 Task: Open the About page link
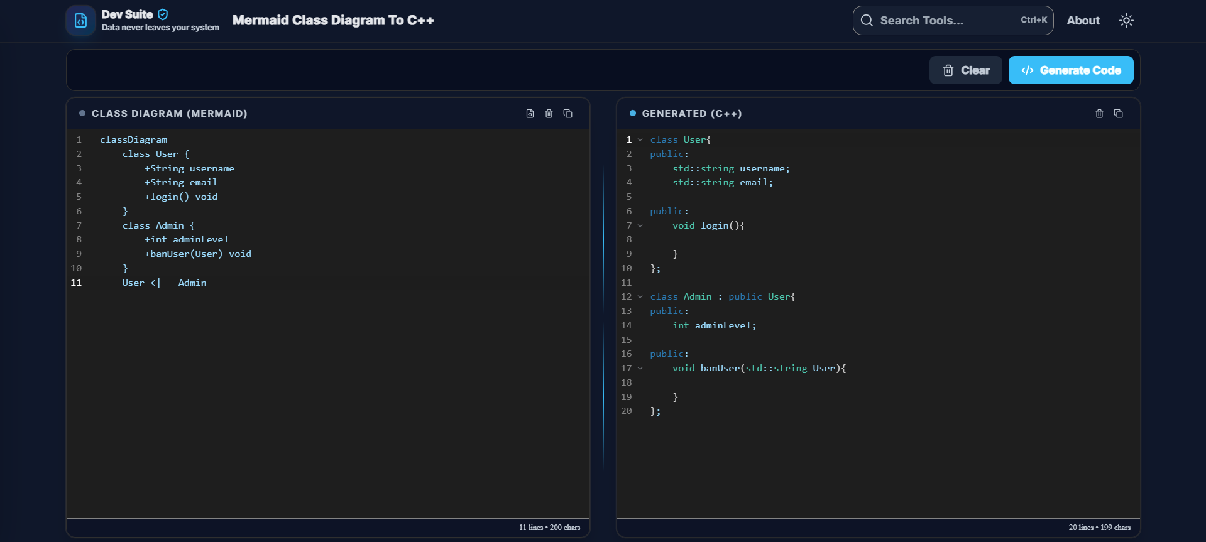coord(1083,21)
